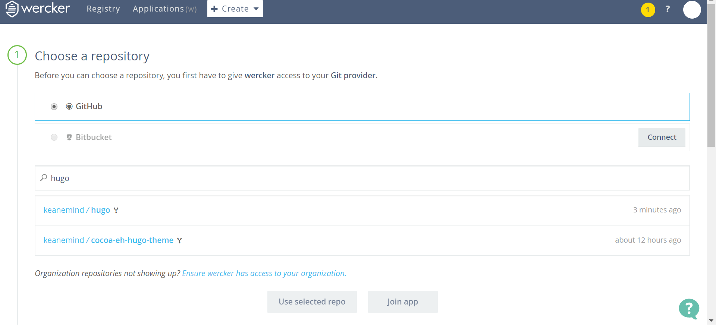Click the search magnifier icon

coord(44,178)
